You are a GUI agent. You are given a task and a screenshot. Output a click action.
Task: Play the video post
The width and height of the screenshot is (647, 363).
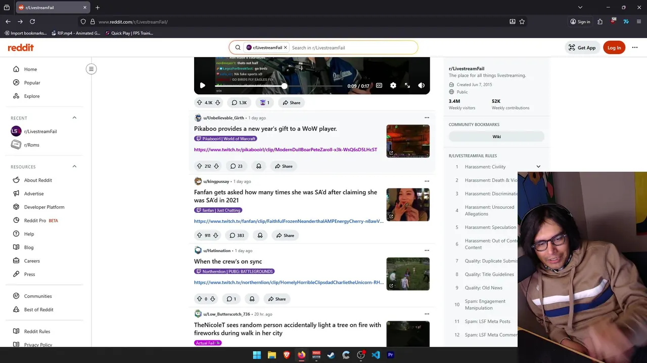pos(202,86)
